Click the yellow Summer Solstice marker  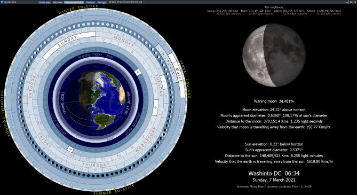click(x=113, y=189)
